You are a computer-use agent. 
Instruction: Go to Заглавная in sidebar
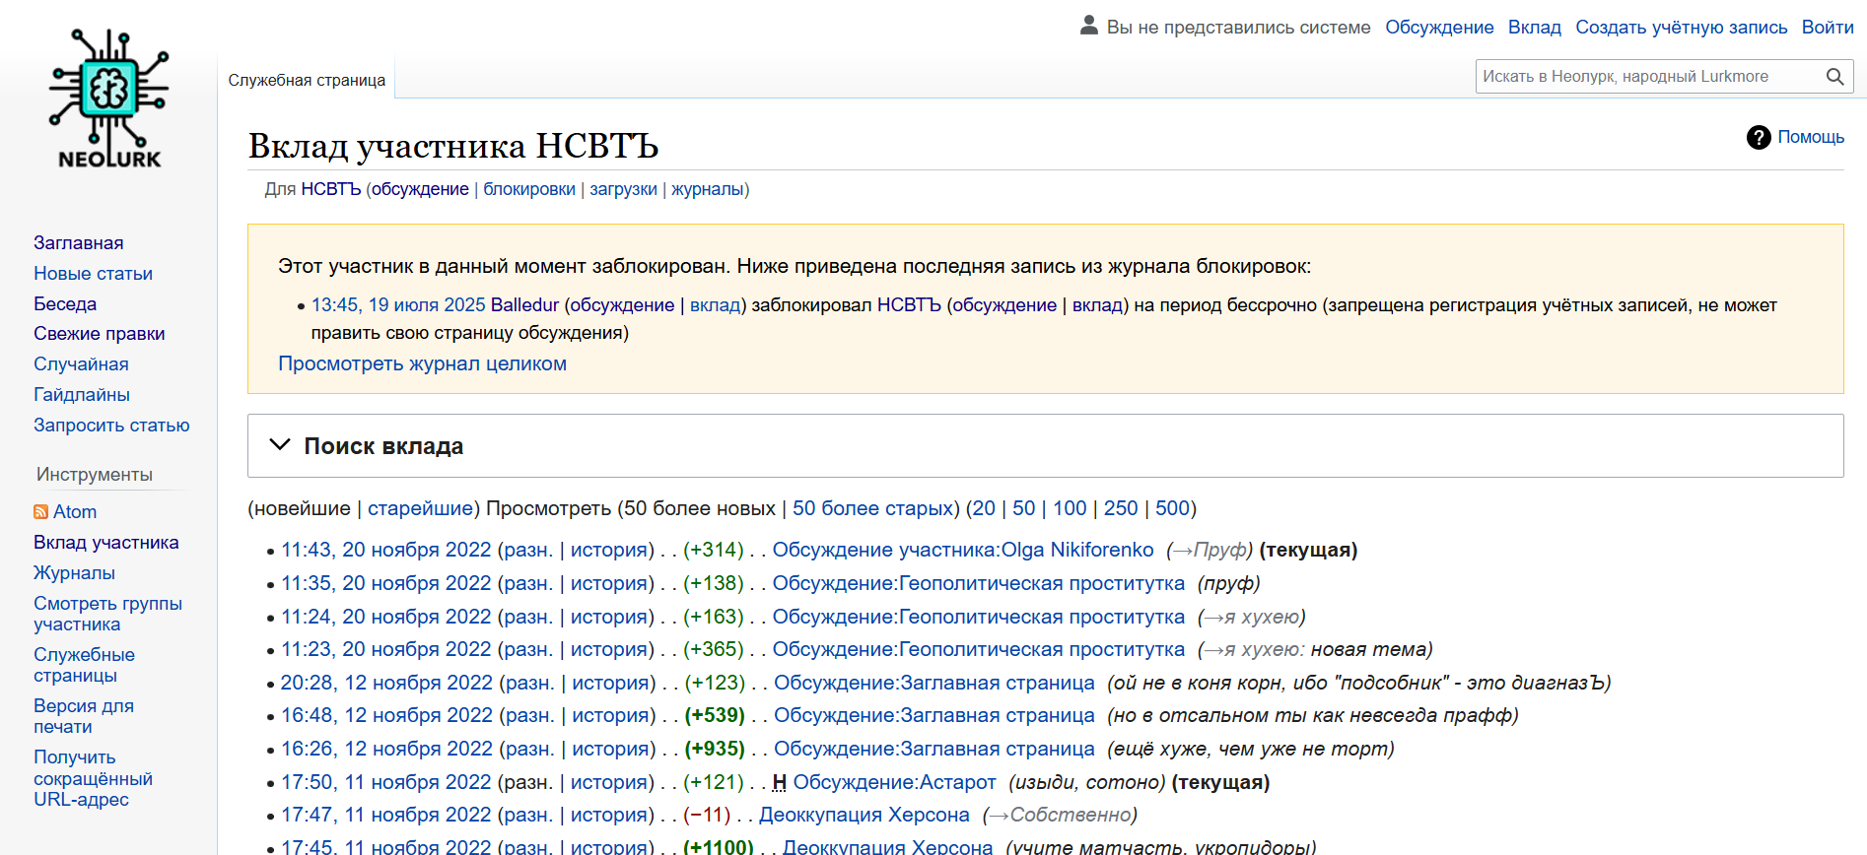coord(78,243)
